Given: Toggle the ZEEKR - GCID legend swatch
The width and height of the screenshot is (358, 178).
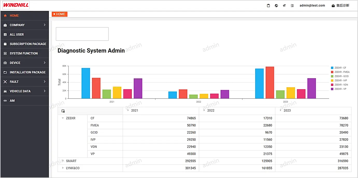Looking at the screenshot, I should click(x=332, y=76).
